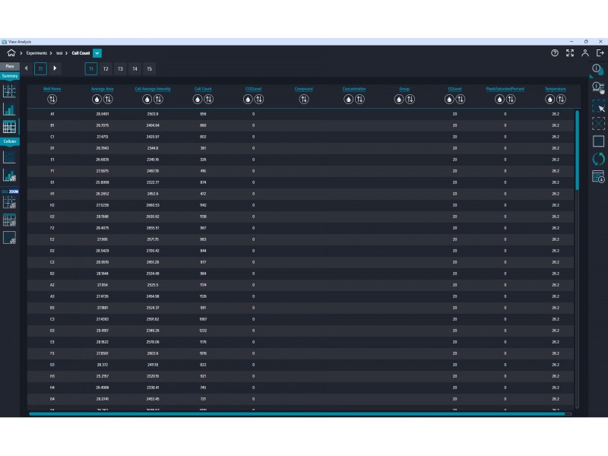The image size is (608, 456).
Task: Open the help icon in top bar
Action: click(555, 53)
